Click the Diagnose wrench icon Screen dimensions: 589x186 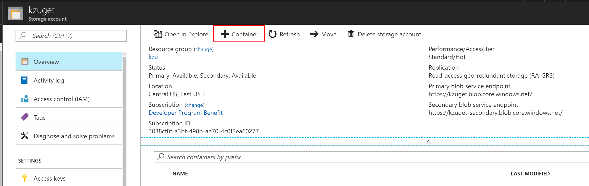coord(25,136)
